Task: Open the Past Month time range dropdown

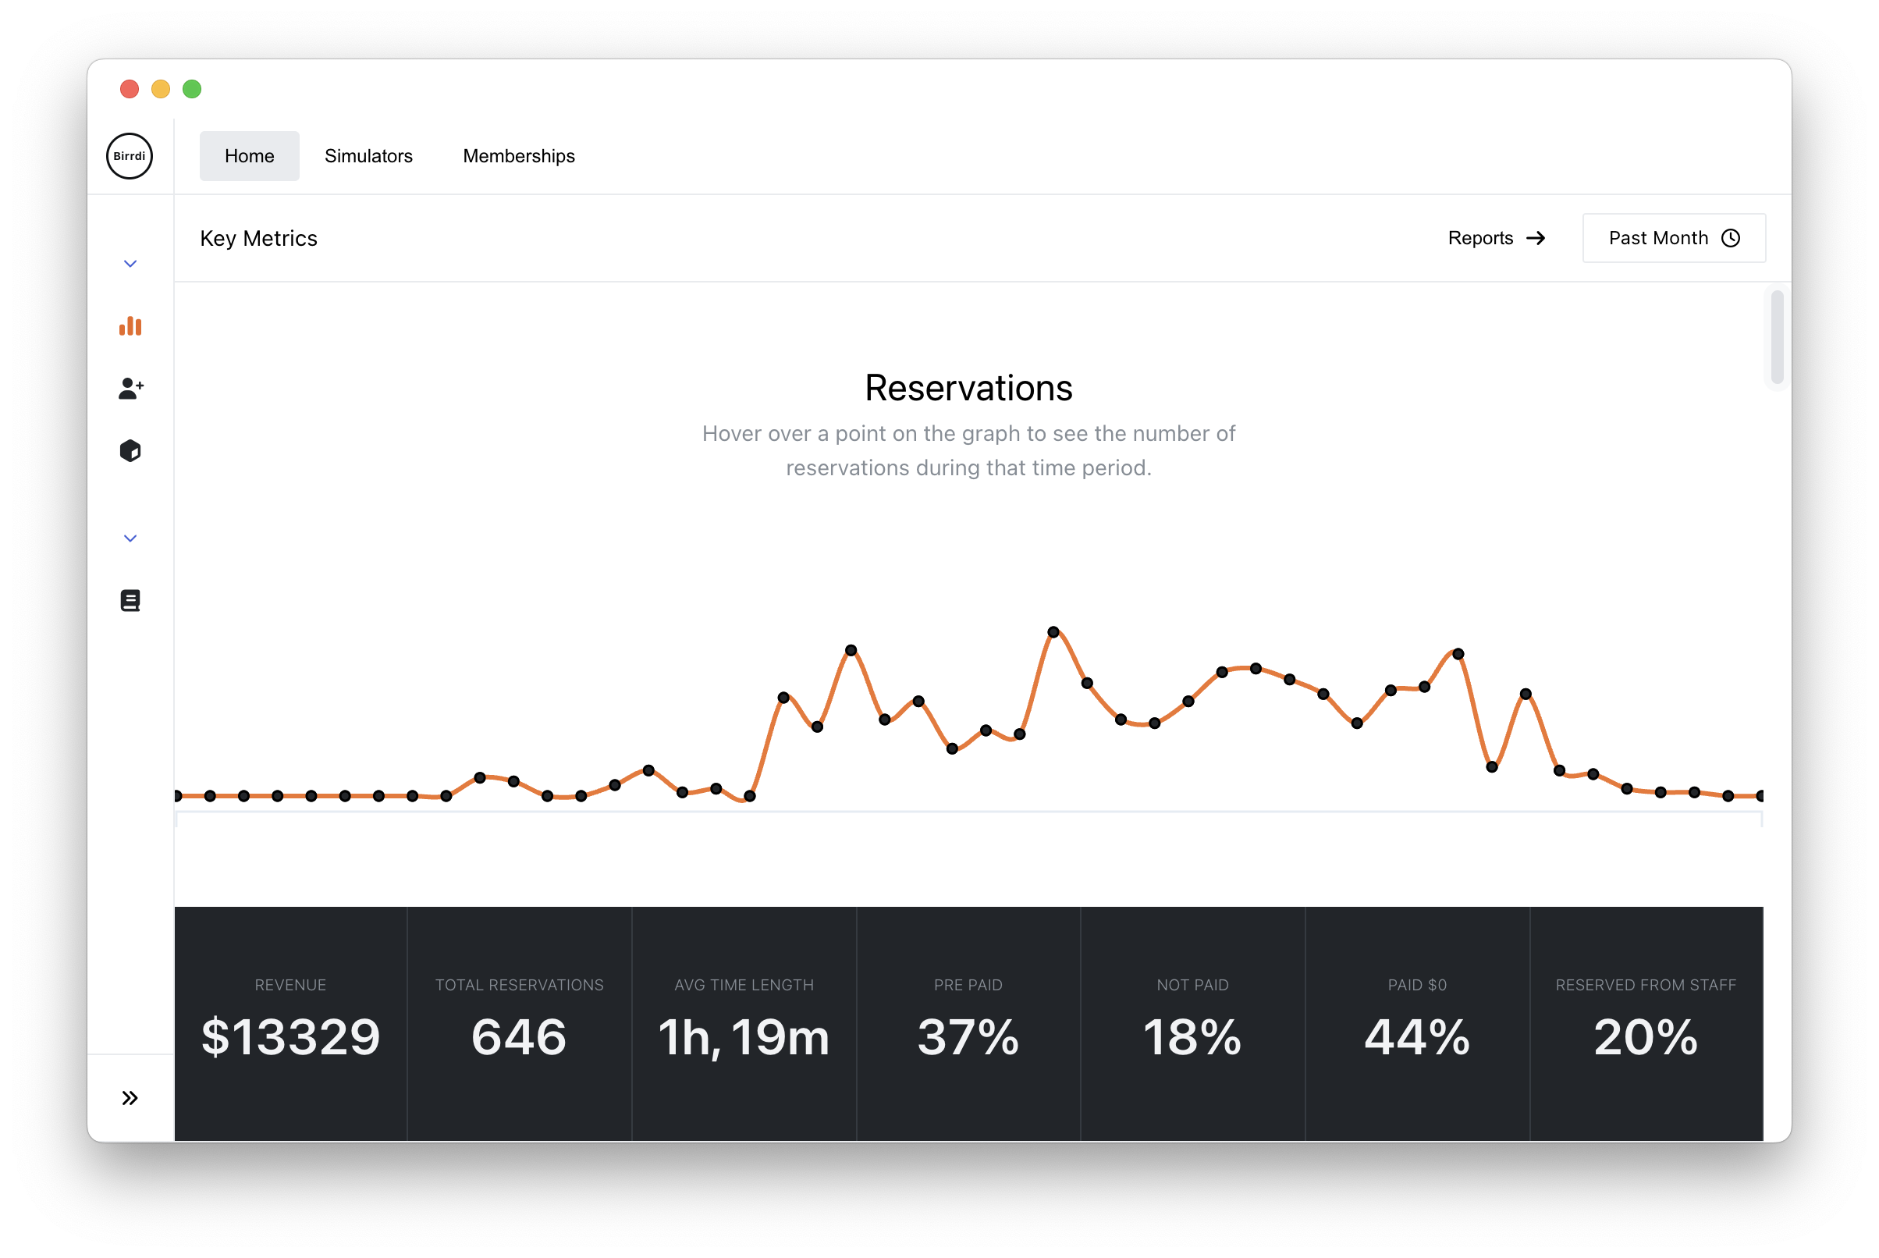Action: click(1673, 238)
